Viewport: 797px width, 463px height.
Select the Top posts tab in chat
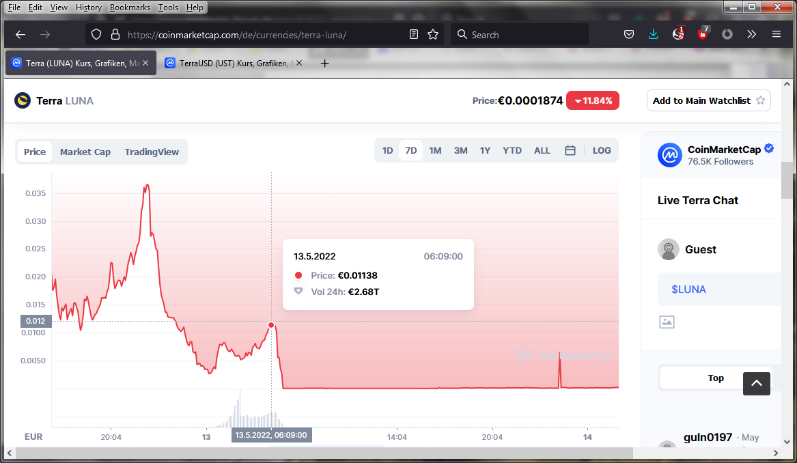(x=715, y=378)
